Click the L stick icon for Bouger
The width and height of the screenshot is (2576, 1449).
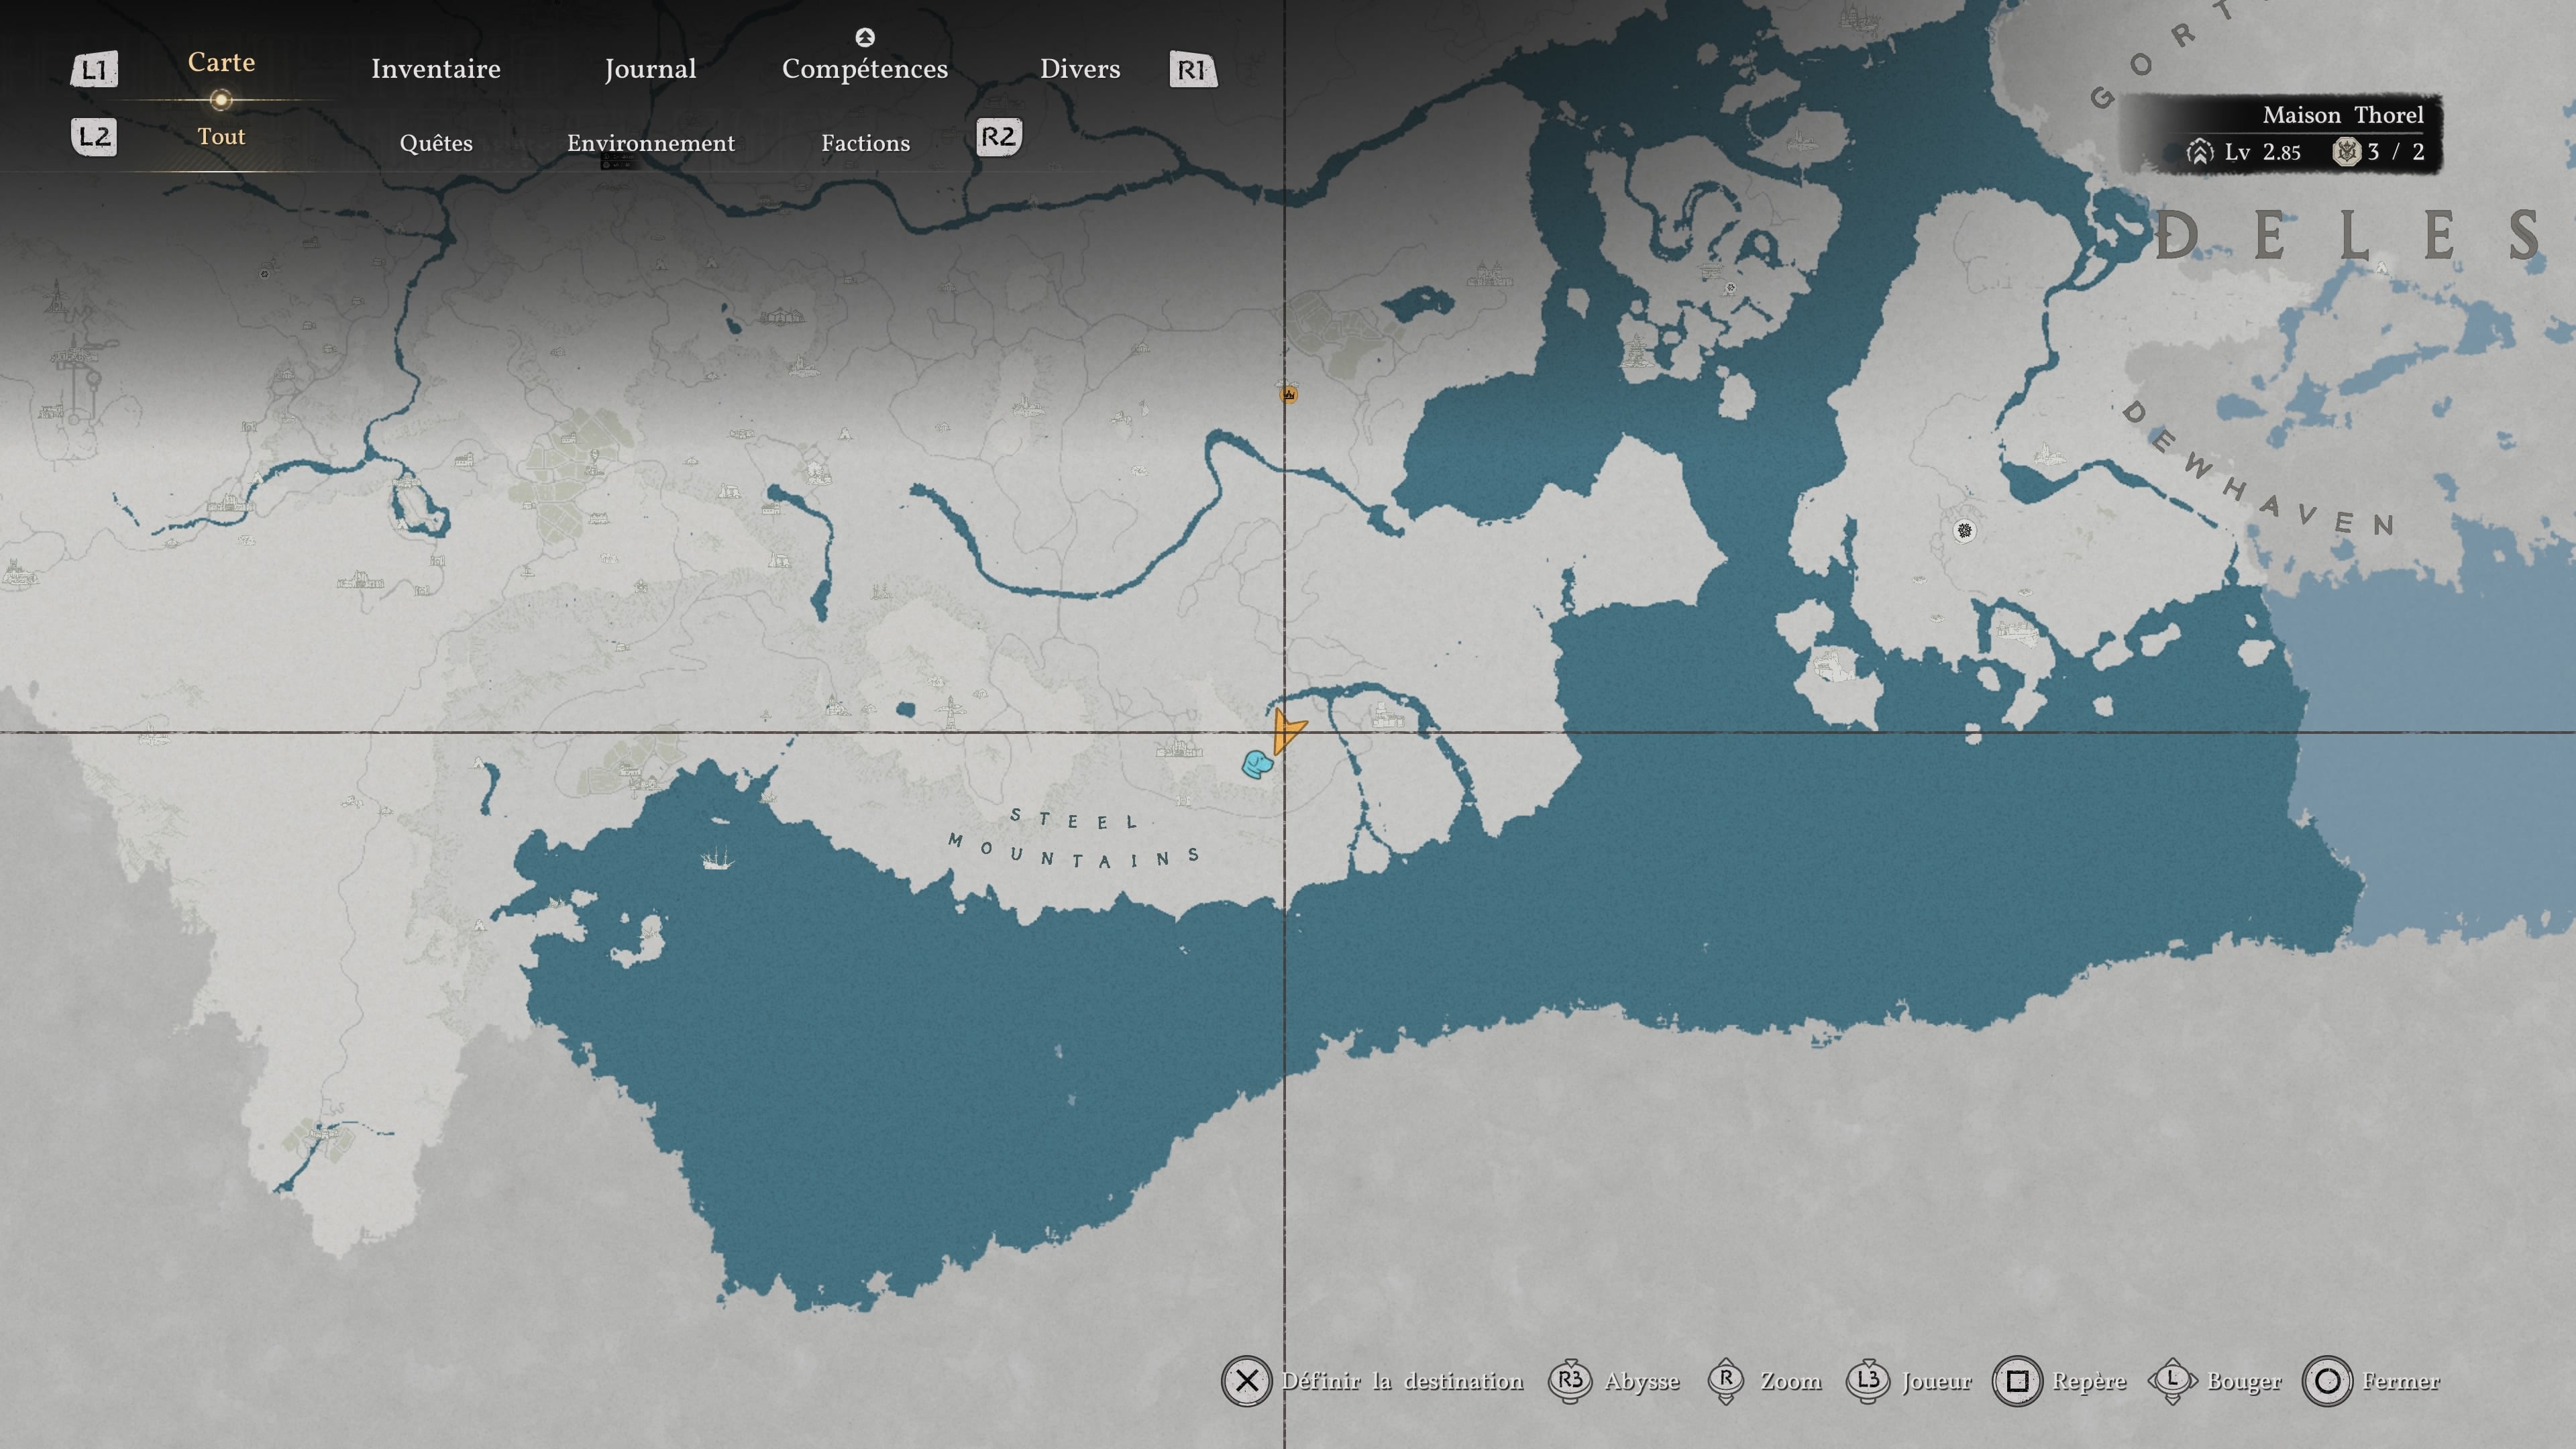(2172, 1381)
